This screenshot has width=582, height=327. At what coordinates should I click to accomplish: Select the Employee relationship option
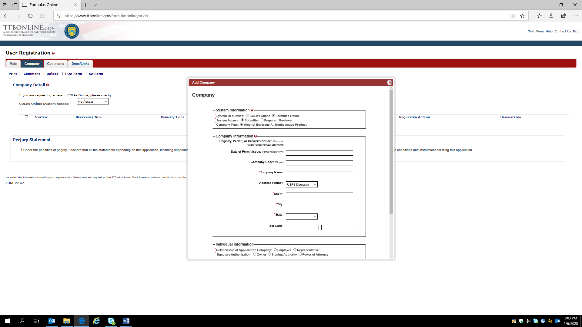tap(275, 250)
